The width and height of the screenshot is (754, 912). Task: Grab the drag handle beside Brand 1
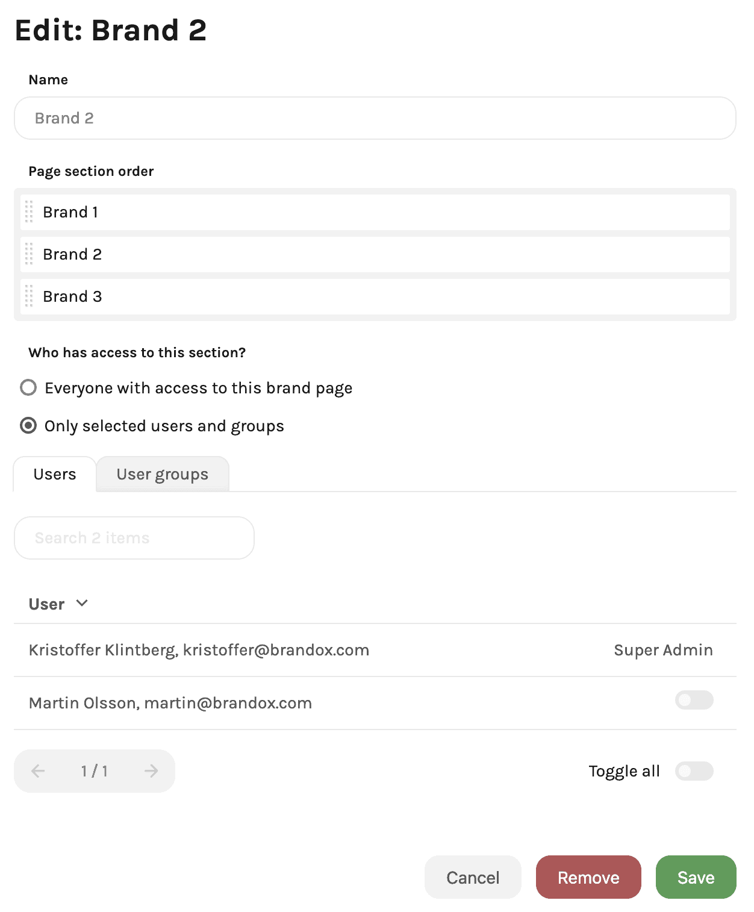[29, 212]
